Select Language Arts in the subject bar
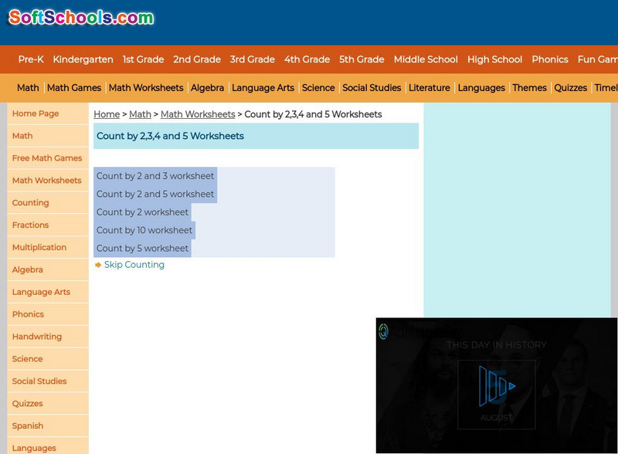The height and width of the screenshot is (454, 618). point(263,88)
